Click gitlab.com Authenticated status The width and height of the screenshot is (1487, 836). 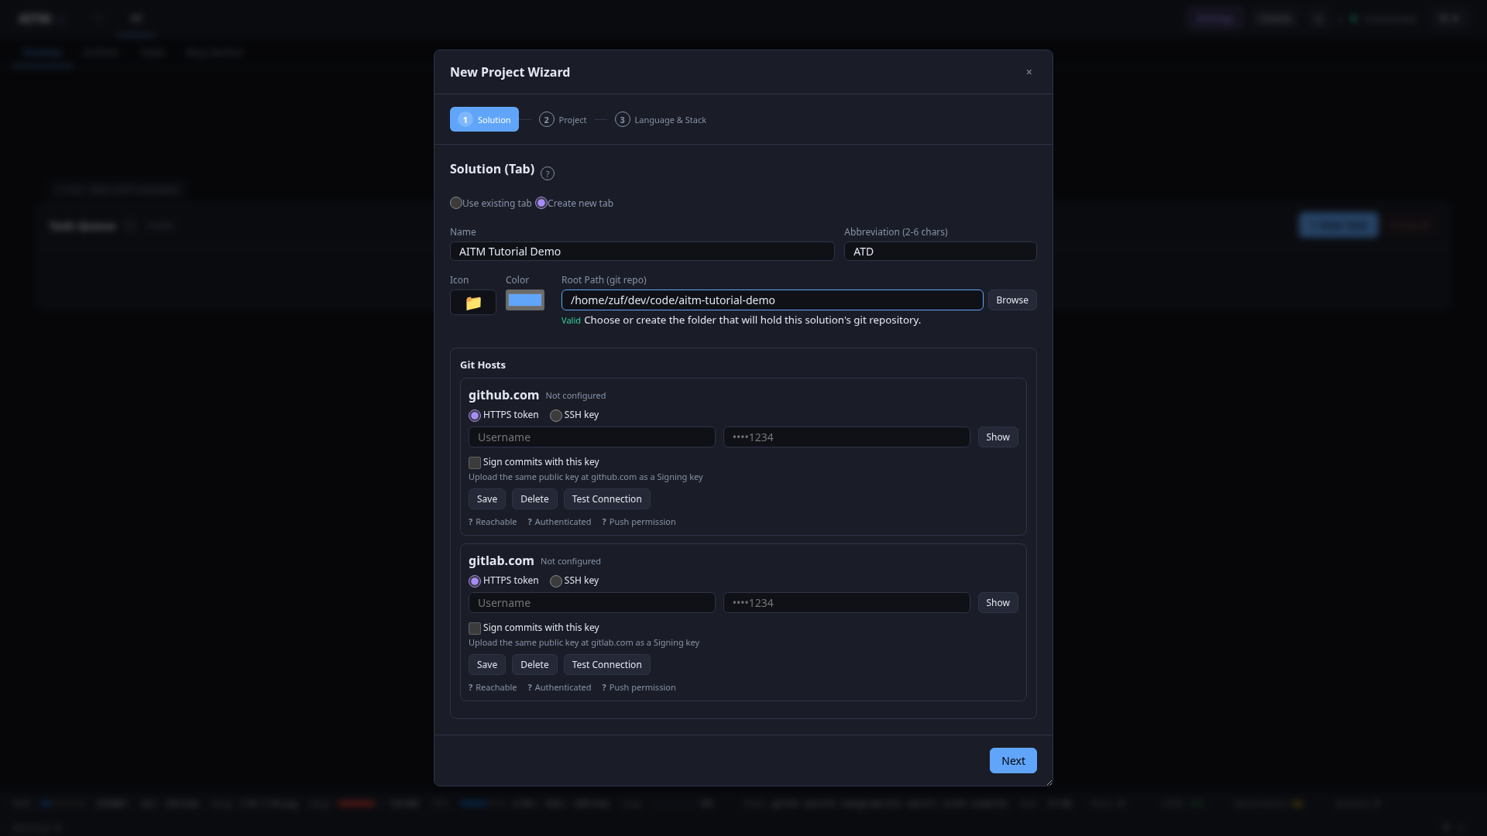(559, 687)
